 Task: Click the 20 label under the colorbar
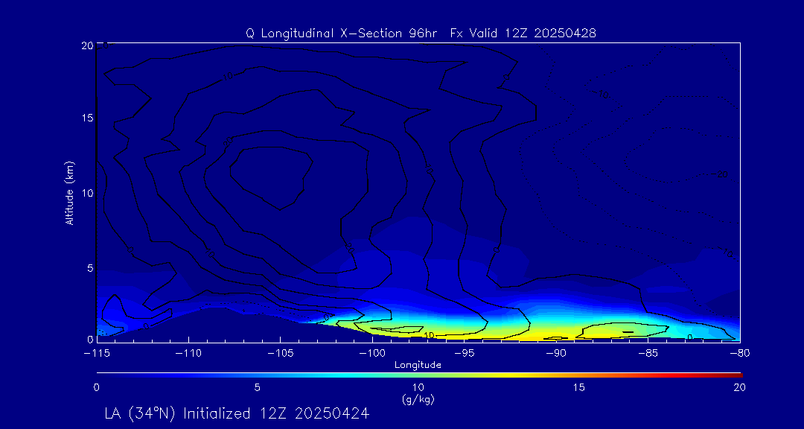pos(739,387)
